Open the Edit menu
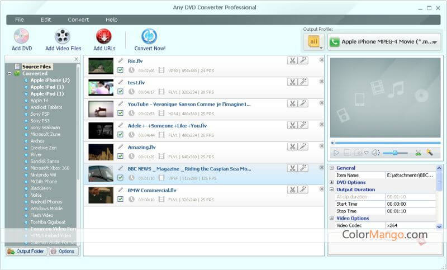 point(46,20)
